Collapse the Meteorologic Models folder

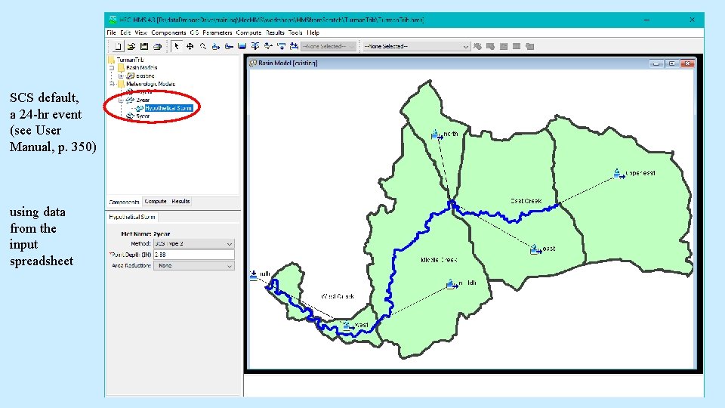[x=112, y=84]
